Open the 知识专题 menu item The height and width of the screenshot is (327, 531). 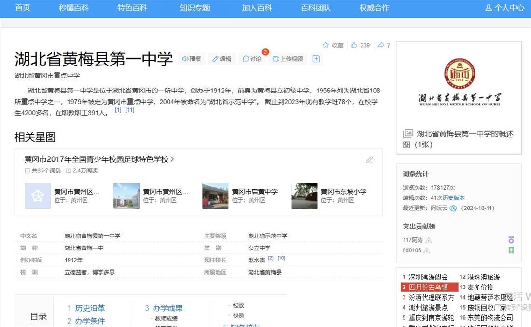click(x=195, y=8)
